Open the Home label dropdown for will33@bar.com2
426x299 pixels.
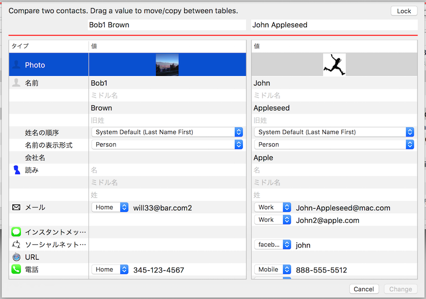[x=110, y=208]
